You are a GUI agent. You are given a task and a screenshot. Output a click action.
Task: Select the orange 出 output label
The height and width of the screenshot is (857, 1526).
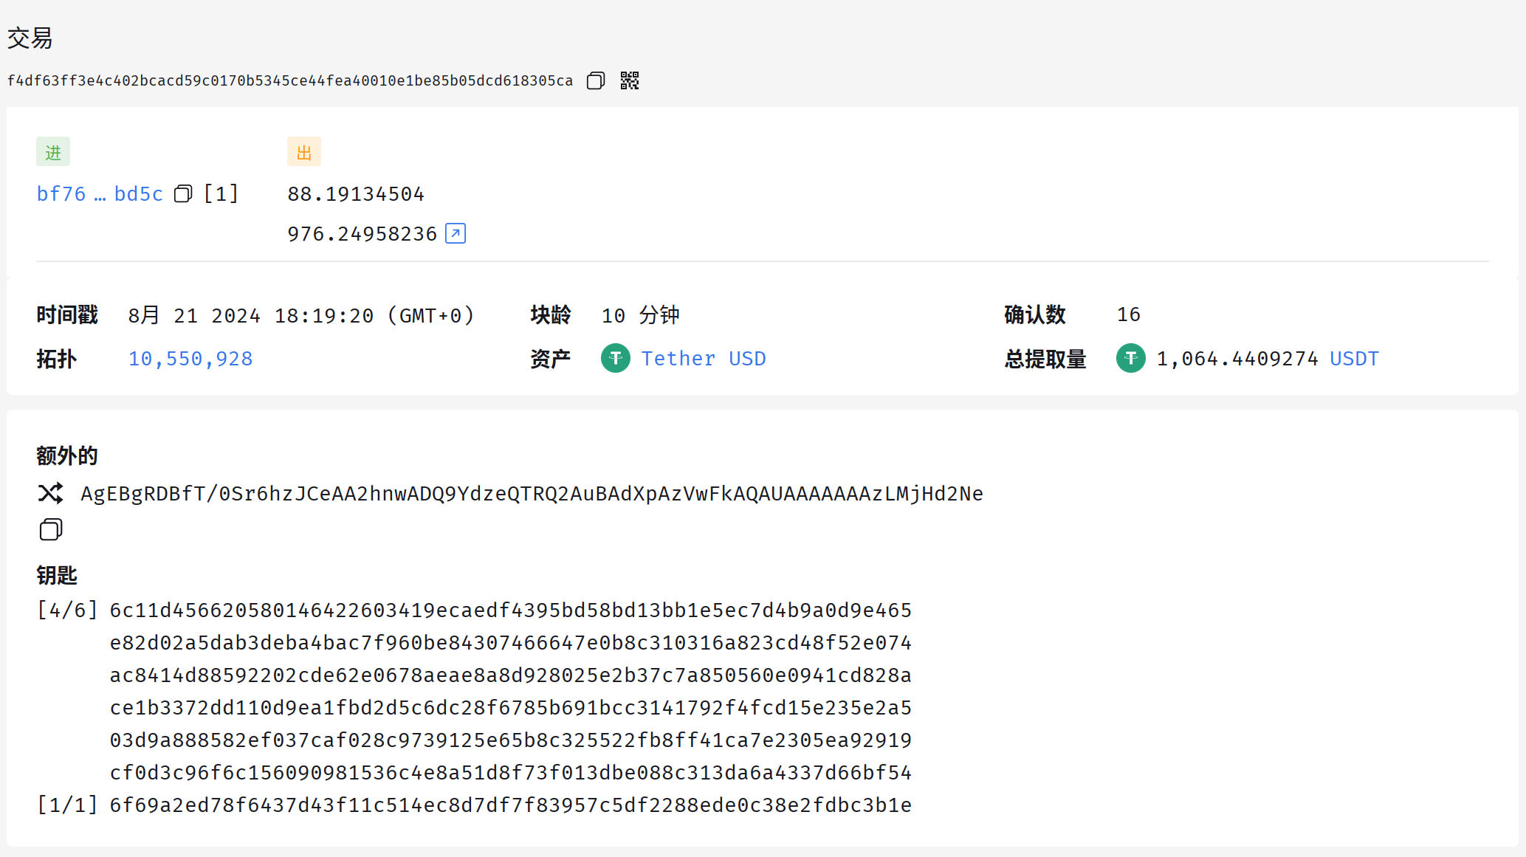(x=304, y=152)
